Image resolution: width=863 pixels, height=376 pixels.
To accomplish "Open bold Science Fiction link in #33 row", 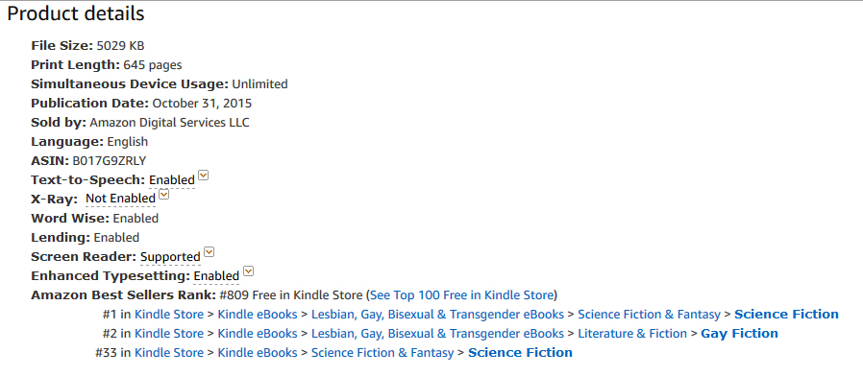I will tap(520, 352).
